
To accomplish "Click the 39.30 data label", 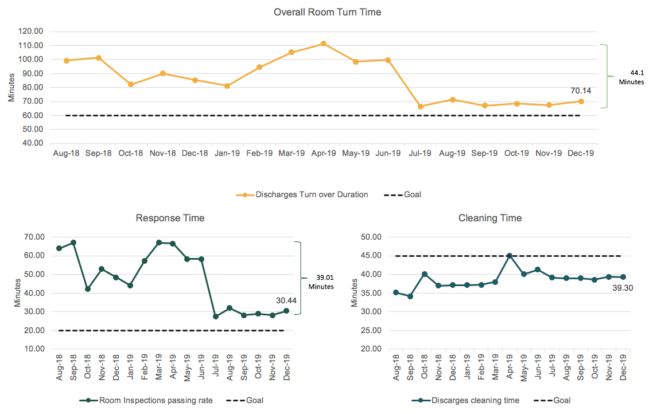I will pyautogui.click(x=623, y=288).
